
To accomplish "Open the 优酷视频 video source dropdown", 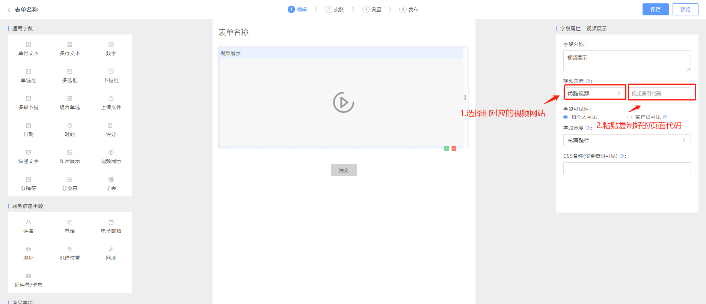I will 594,93.
